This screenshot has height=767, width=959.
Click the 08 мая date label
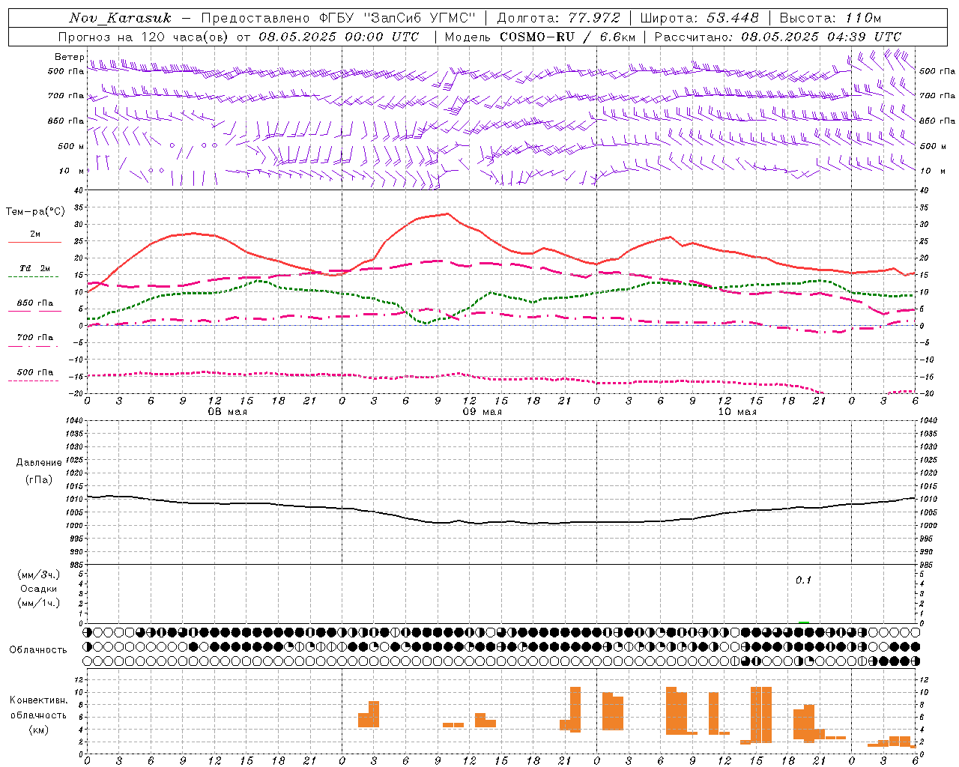click(x=228, y=412)
